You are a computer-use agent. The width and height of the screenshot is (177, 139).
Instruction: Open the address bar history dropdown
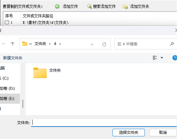92,44
